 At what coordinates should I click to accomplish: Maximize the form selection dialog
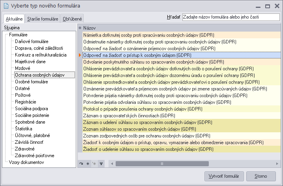click(268, 6)
